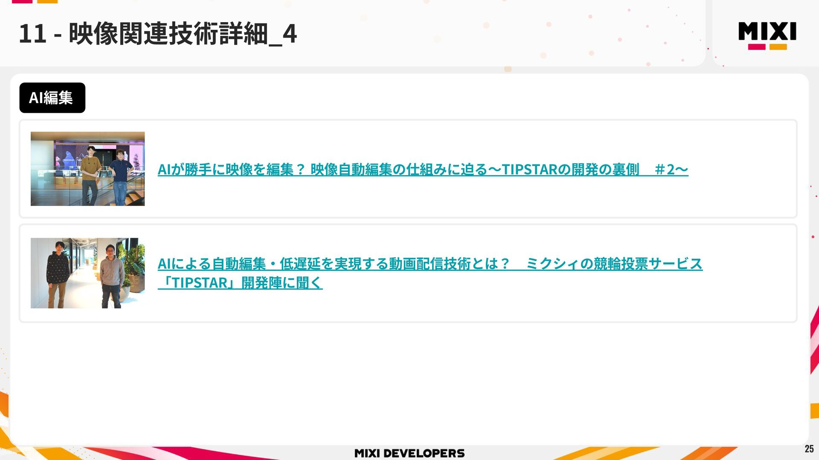Click the page number 25

[x=809, y=448]
